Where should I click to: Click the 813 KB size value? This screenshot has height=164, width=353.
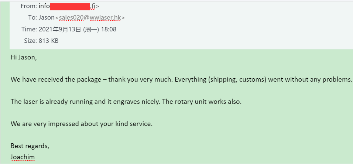pos(49,41)
